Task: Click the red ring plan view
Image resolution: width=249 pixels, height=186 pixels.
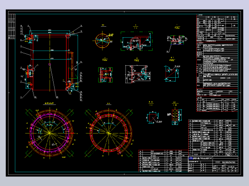Action: coord(109,133)
